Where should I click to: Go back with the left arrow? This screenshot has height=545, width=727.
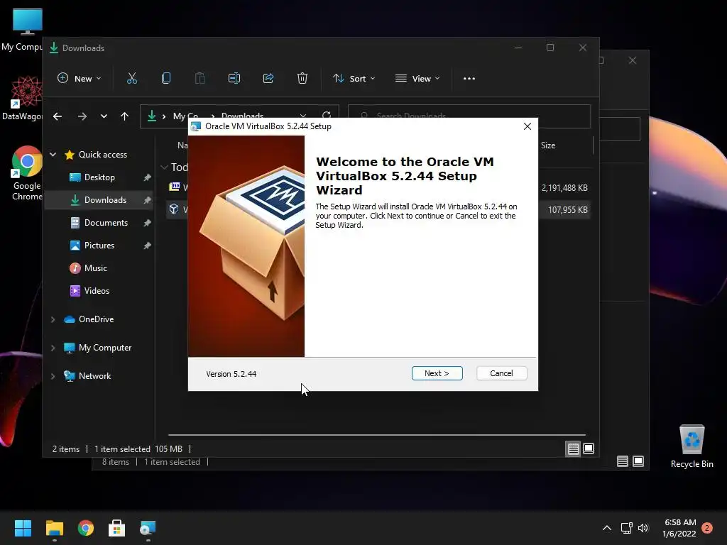(x=58, y=116)
